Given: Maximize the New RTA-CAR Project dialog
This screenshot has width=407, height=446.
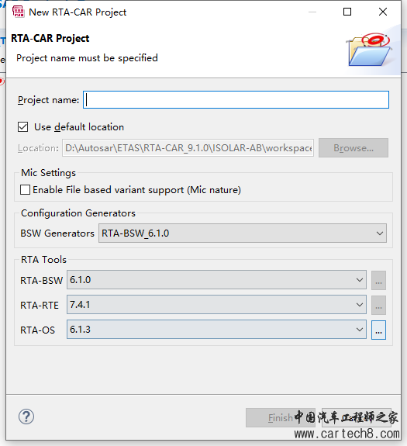Looking at the screenshot, I should (x=347, y=12).
